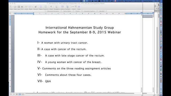Toggle the Show paragraph marks icon

[x=51, y=7]
